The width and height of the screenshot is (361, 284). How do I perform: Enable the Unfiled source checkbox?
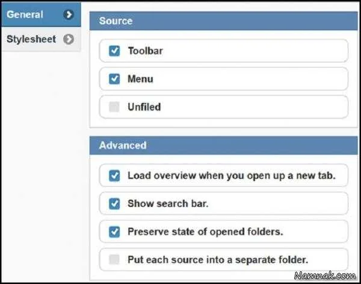114,107
